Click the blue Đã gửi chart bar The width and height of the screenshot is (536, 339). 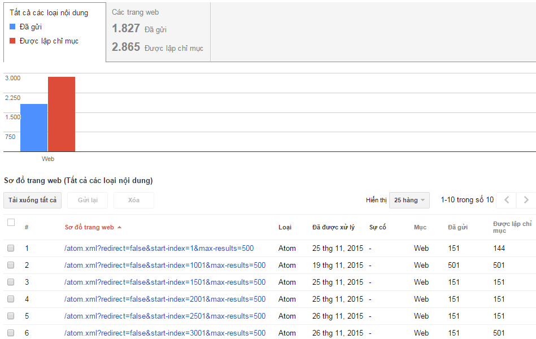tap(34, 128)
